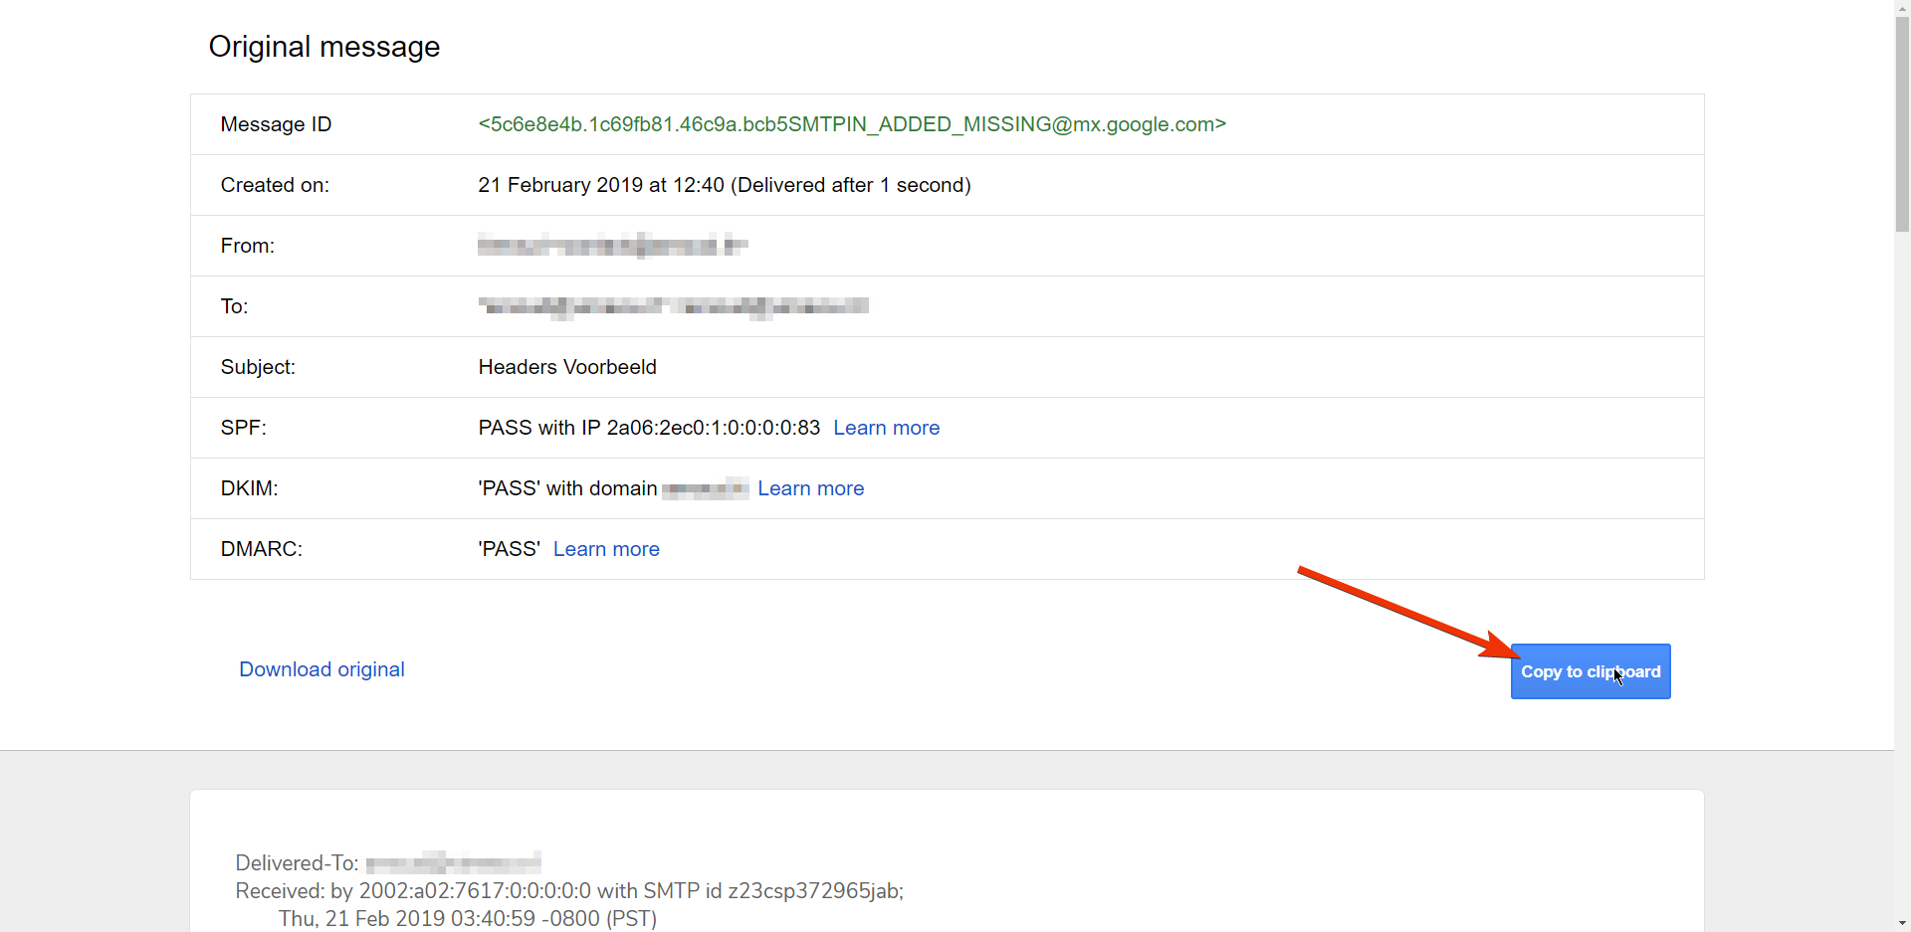1911x932 pixels.
Task: Click the green Message ID value
Action: click(x=852, y=124)
